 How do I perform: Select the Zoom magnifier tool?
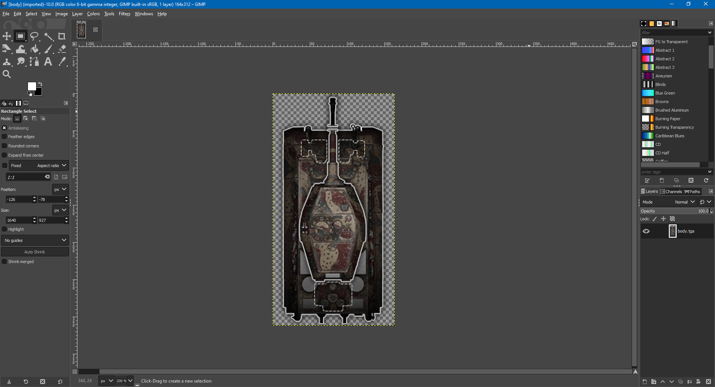(7, 74)
